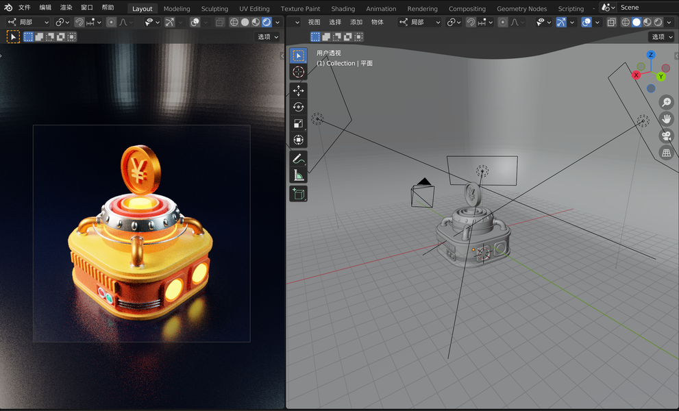Click the red X axis gizmo ball
Screen dimensions: 679x411
click(x=636, y=75)
